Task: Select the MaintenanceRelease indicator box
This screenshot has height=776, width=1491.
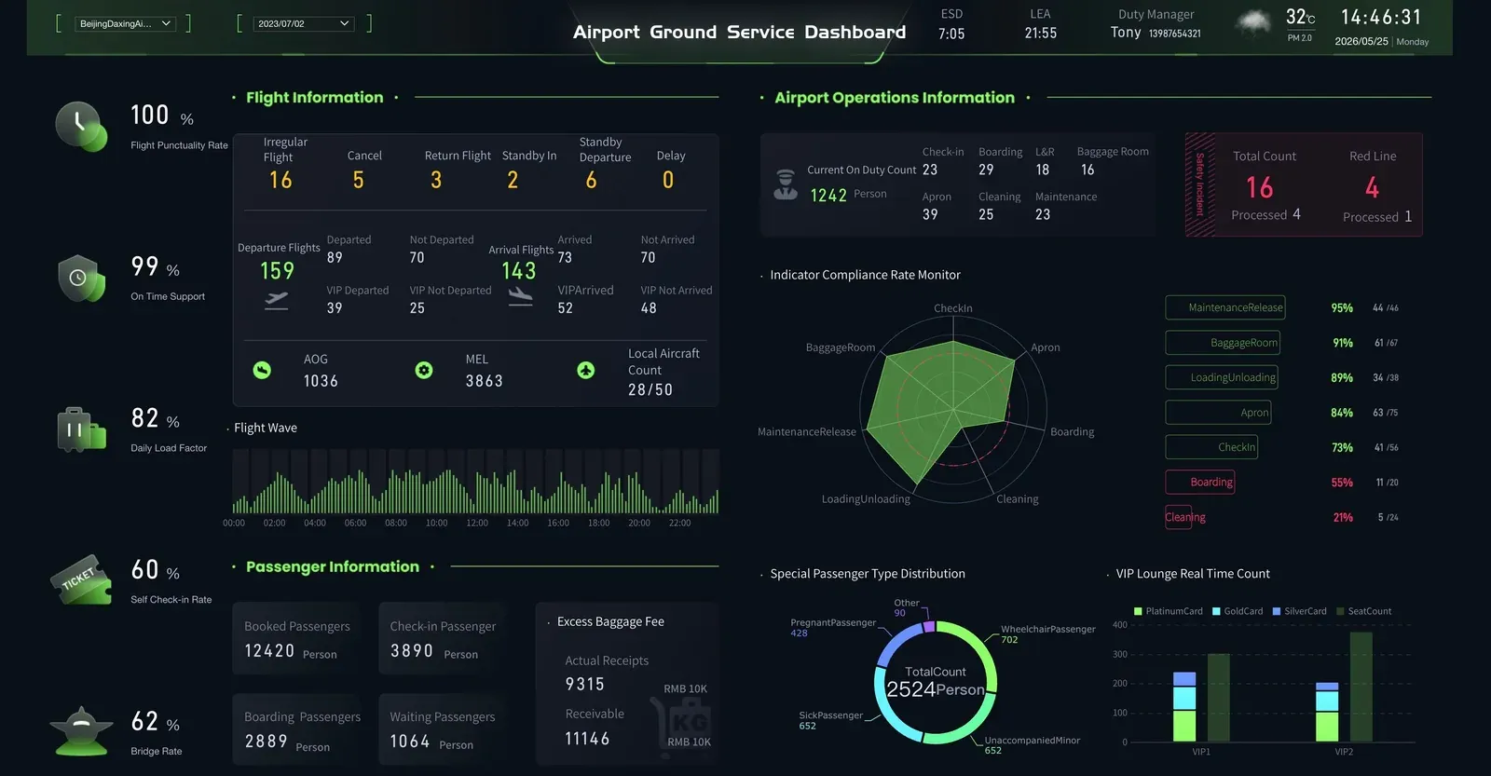Action: (x=1225, y=307)
